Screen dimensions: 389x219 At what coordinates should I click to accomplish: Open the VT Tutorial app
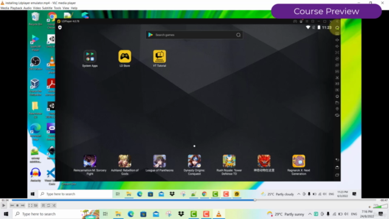159,58
